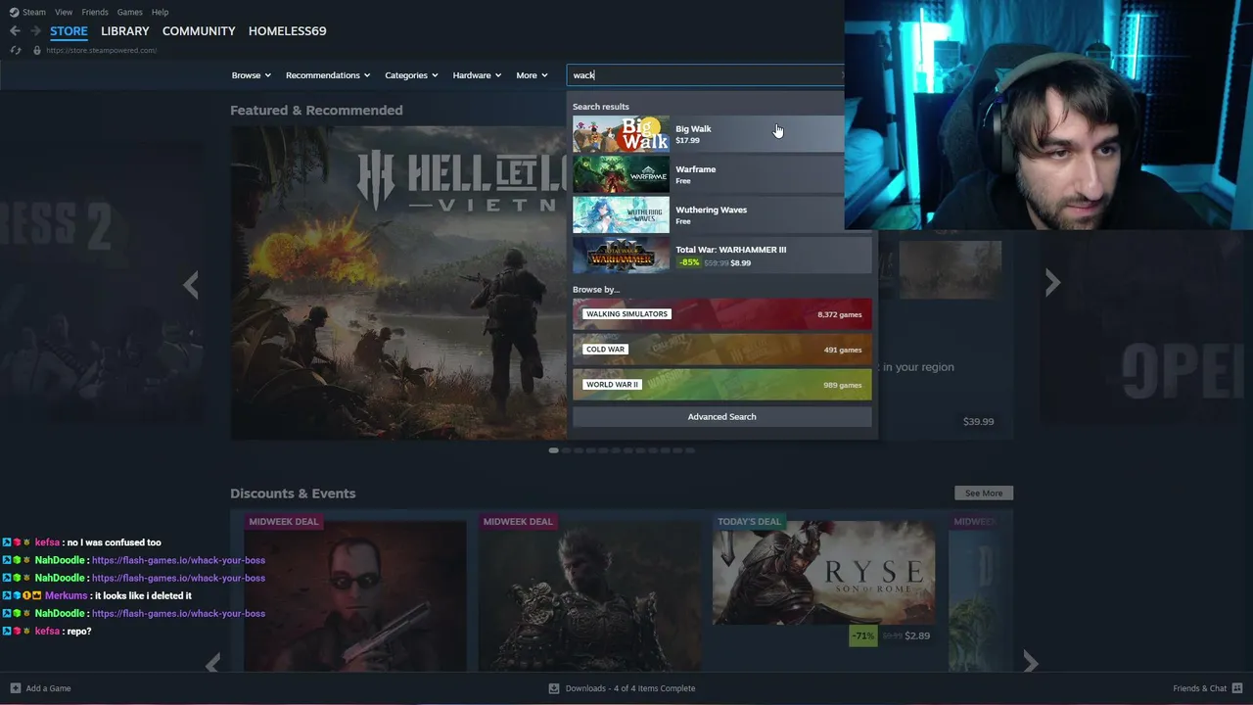Click the Advanced Search button

[721, 417]
